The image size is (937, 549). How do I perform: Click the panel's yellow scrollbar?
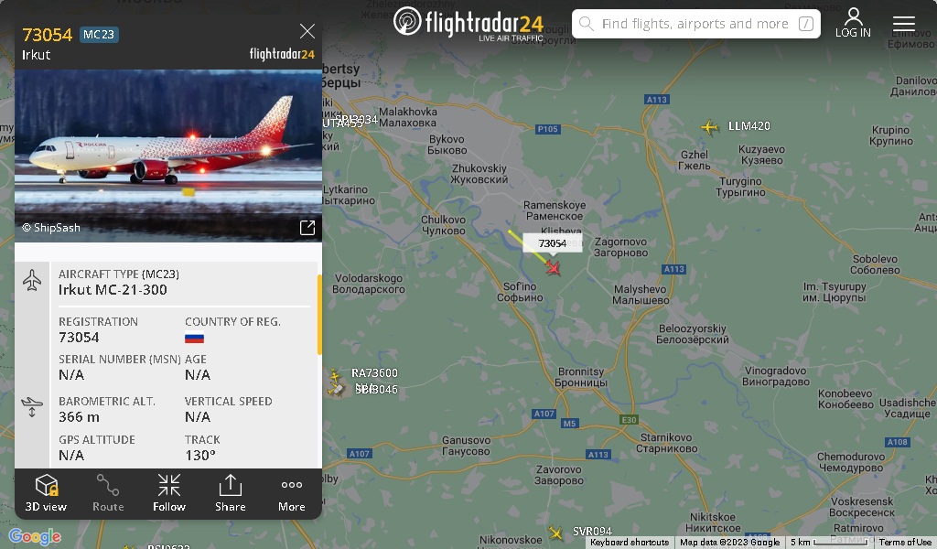[x=319, y=314]
